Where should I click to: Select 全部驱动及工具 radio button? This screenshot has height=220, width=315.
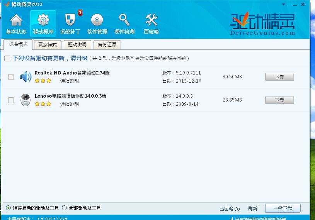tap(64, 208)
